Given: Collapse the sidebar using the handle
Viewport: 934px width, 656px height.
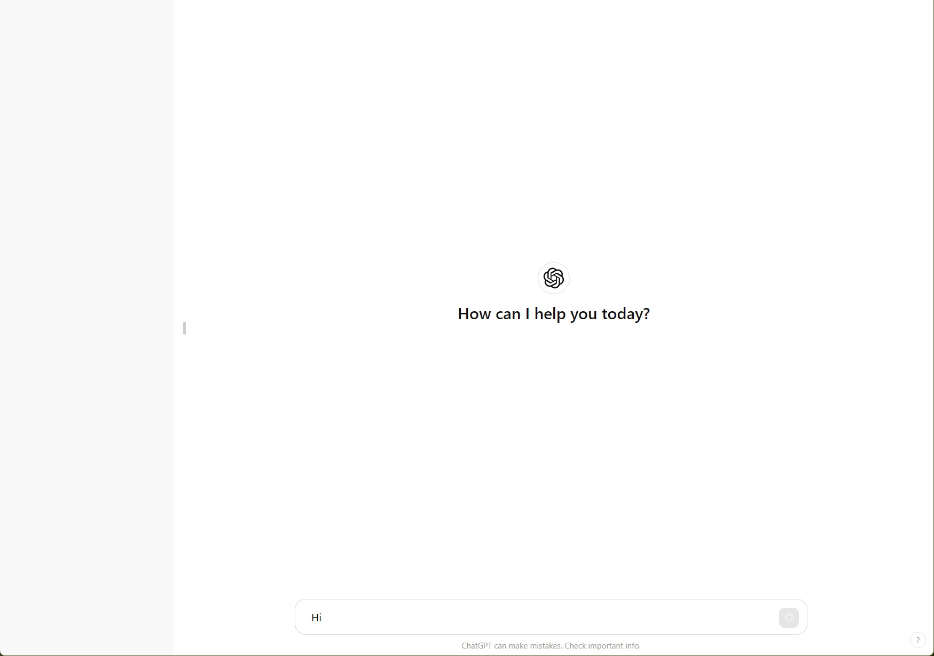Looking at the screenshot, I should tap(184, 328).
